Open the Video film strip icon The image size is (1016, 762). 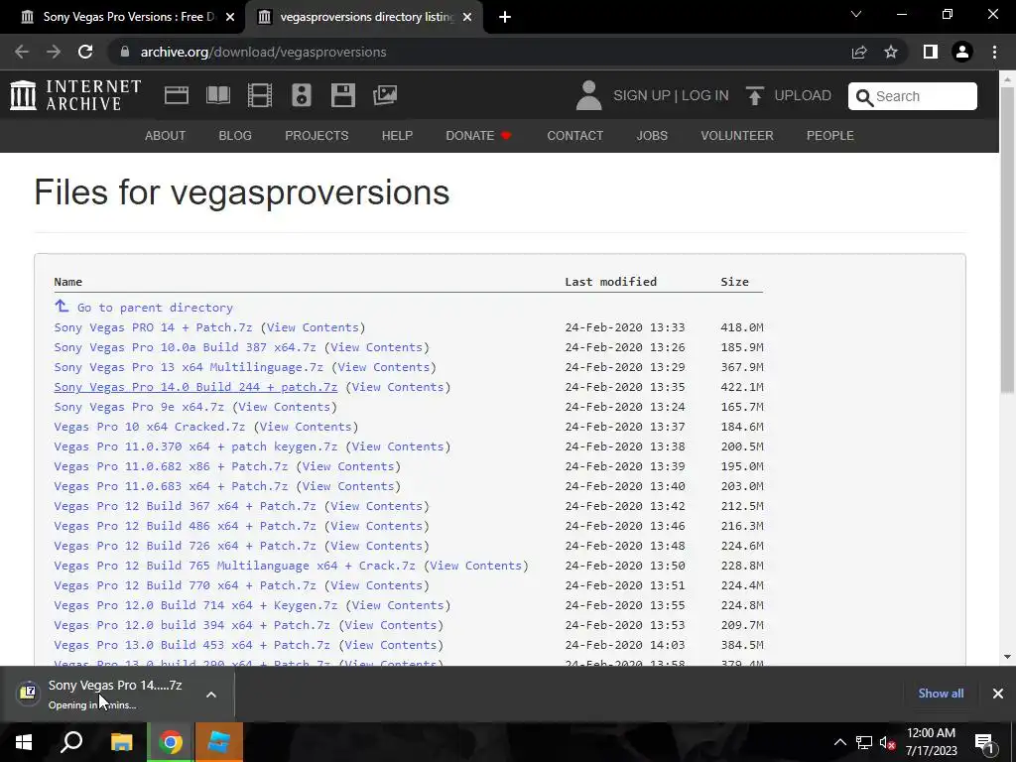(x=260, y=95)
